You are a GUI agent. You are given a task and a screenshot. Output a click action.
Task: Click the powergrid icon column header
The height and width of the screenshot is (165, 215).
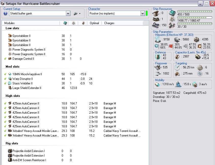pyautogui.click(x=74, y=23)
